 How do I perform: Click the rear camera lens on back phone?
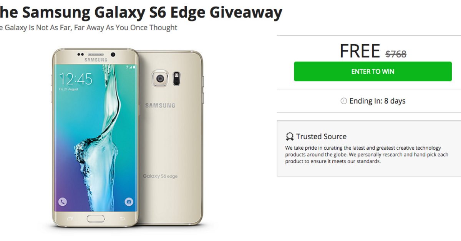pyautogui.click(x=160, y=78)
